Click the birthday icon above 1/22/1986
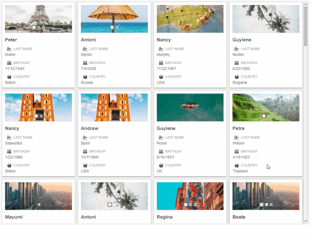Screen dimensions: 312x237 coord(9,152)
